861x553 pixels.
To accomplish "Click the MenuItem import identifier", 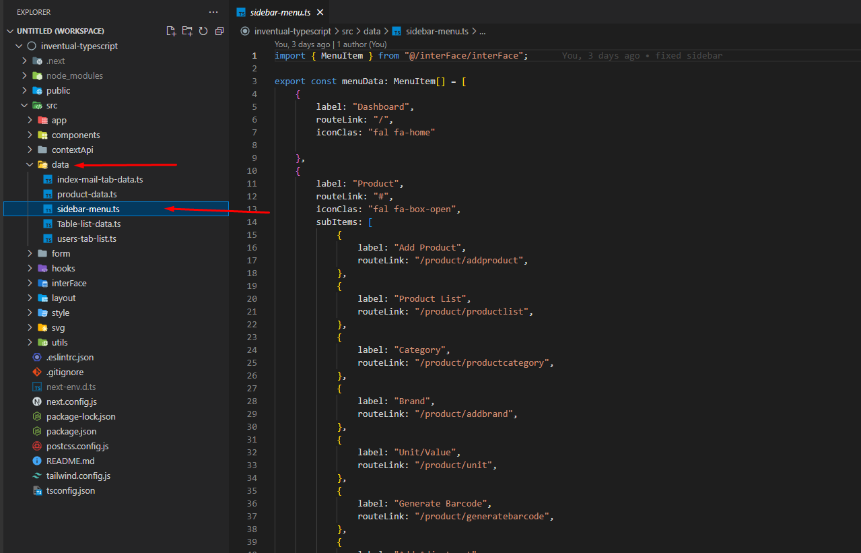I will tap(342, 55).
